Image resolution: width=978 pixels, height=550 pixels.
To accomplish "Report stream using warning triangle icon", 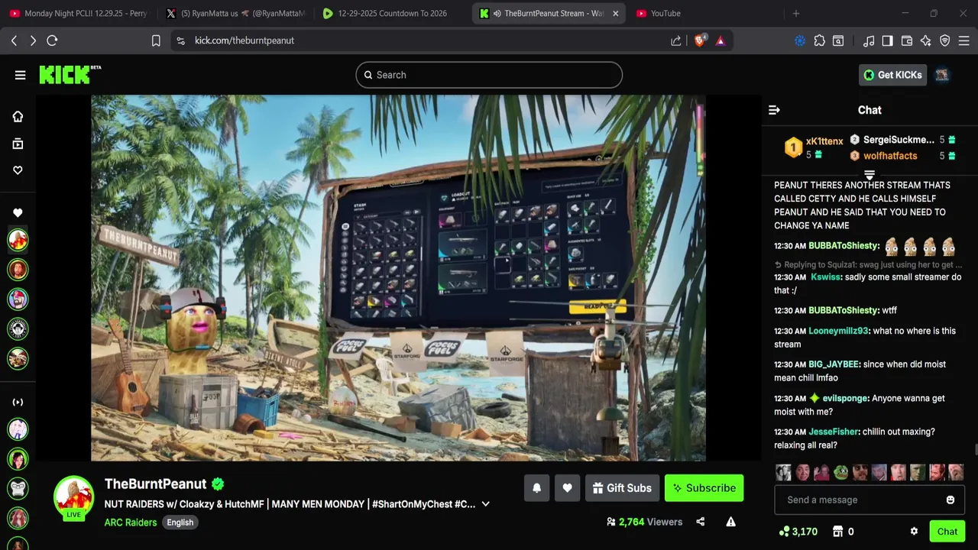I will 730,522.
